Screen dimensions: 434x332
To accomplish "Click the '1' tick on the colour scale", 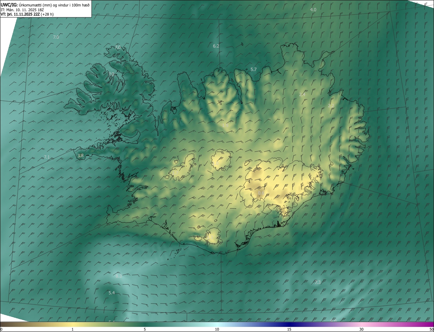I will tap(73, 330).
